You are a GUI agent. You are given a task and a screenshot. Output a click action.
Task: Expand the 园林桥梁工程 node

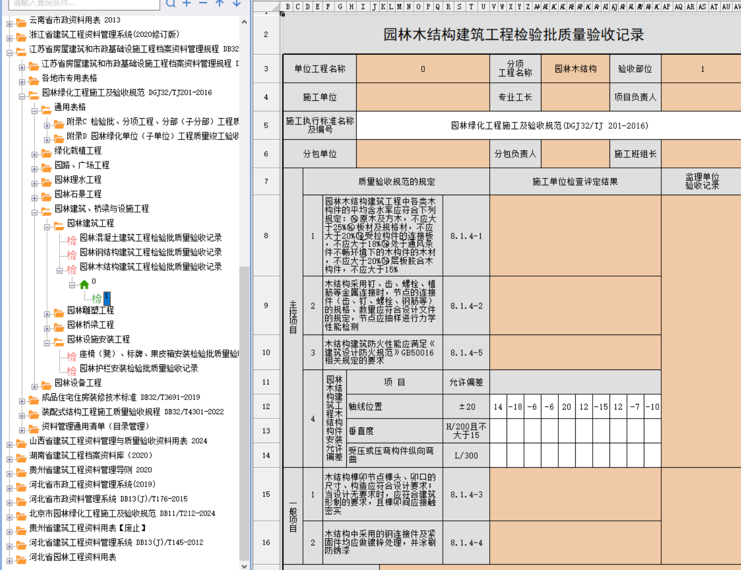pyautogui.click(x=47, y=329)
